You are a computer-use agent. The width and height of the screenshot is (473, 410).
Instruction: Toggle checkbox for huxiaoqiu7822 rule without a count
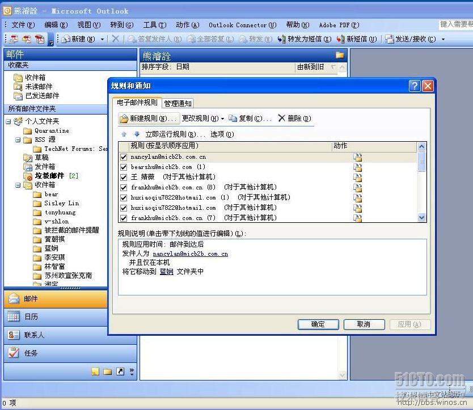tap(124, 208)
